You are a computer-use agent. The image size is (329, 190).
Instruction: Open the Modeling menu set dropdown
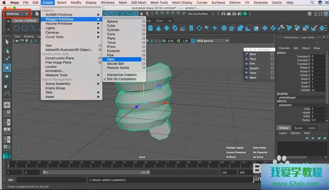tap(17, 14)
